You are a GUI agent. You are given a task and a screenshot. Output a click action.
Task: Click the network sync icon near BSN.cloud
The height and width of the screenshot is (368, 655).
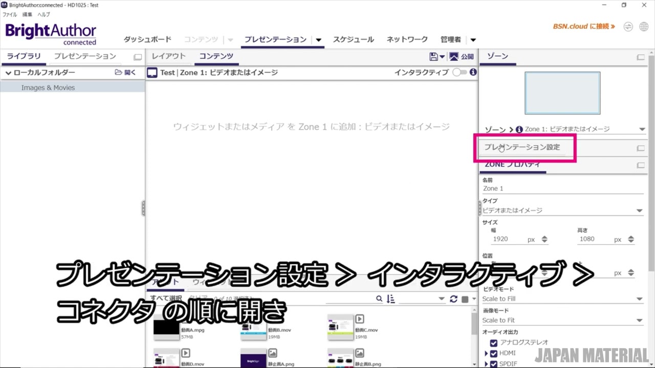pos(628,27)
